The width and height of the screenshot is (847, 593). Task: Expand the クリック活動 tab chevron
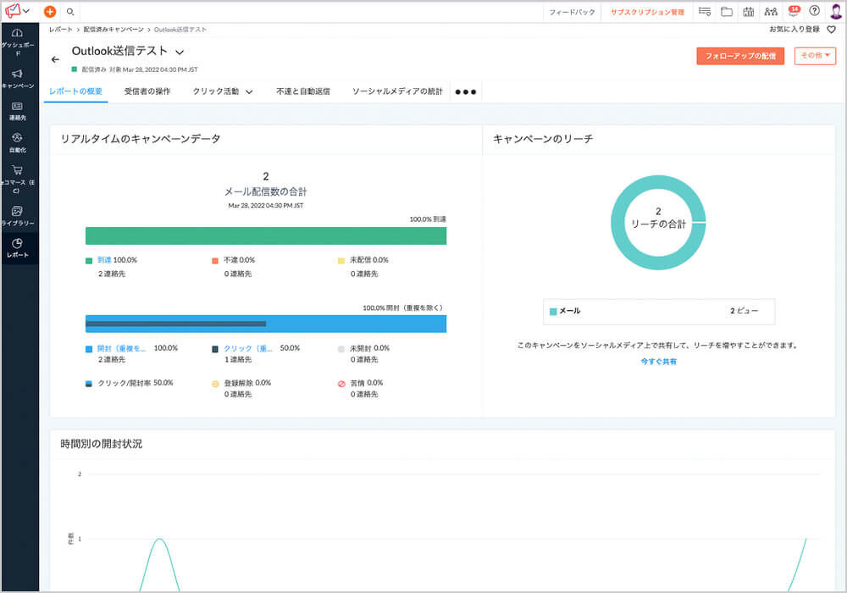click(x=249, y=92)
